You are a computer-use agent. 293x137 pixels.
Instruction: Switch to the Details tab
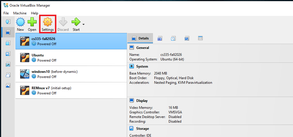click(x=140, y=38)
